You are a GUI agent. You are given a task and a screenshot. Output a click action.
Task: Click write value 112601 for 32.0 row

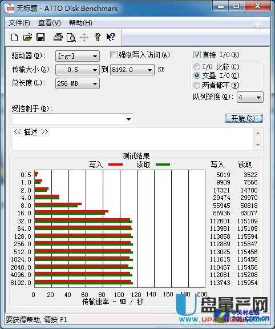(x=220, y=221)
